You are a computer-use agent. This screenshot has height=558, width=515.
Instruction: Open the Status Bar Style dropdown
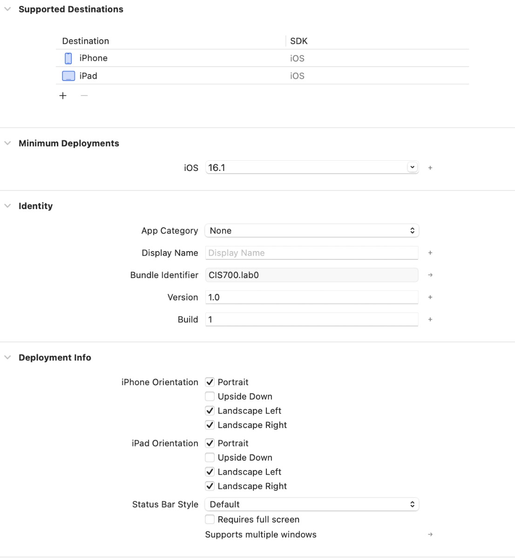(312, 504)
